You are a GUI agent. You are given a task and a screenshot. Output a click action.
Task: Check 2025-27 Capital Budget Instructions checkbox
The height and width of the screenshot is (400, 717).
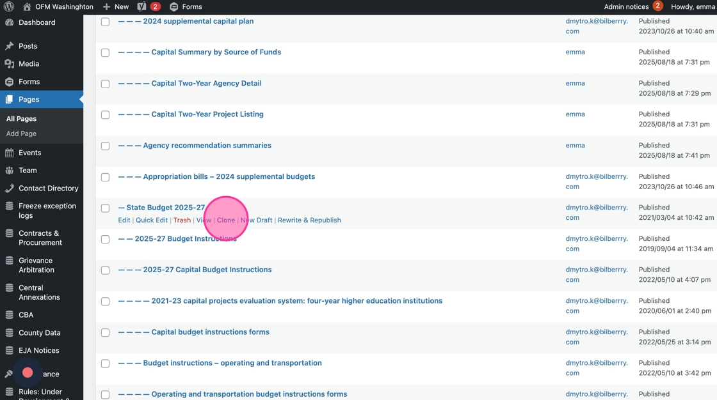105,270
